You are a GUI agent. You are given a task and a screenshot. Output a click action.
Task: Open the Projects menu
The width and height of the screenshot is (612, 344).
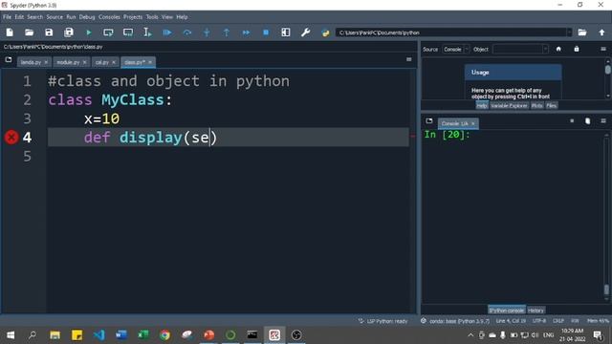click(x=133, y=17)
